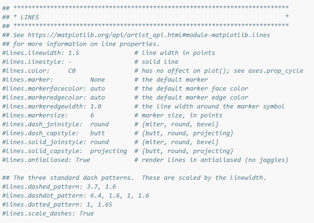Click the LINES section heading text
Viewport: 314px width, 223px height.
[30, 17]
